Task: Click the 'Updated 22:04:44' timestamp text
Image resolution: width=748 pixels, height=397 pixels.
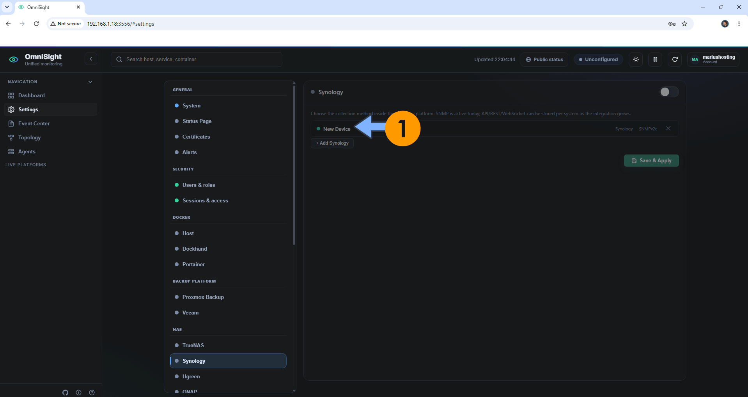Action: (495, 60)
